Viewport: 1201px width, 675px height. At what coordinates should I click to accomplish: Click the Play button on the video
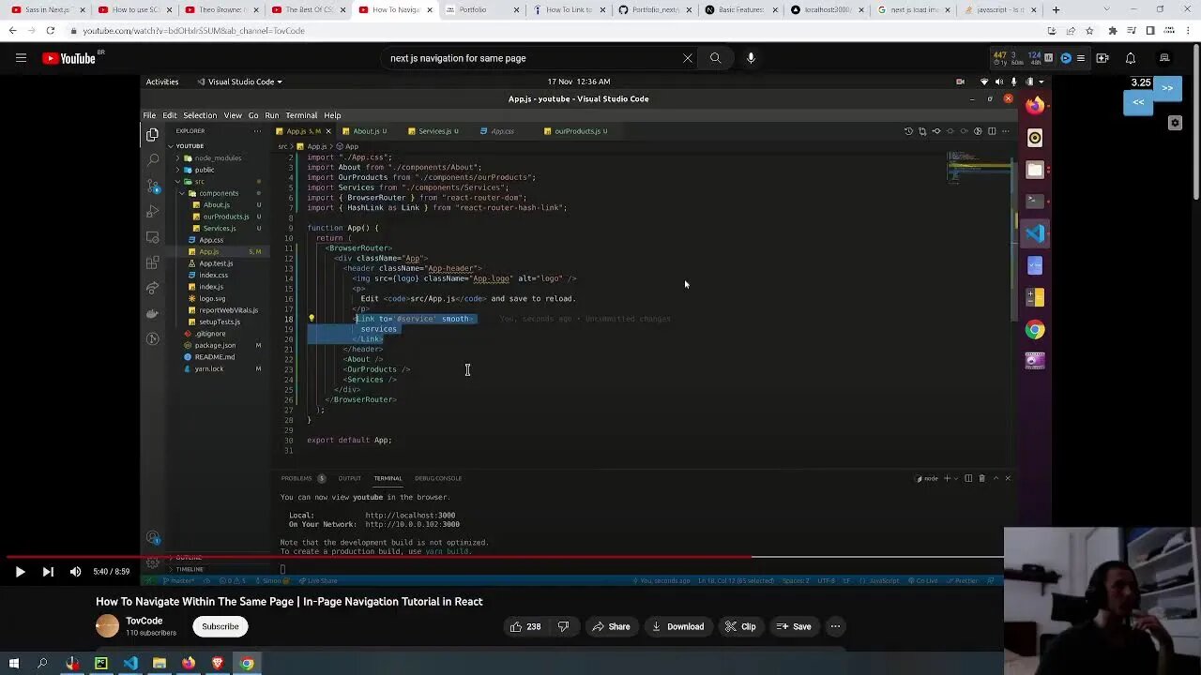pos(20,572)
